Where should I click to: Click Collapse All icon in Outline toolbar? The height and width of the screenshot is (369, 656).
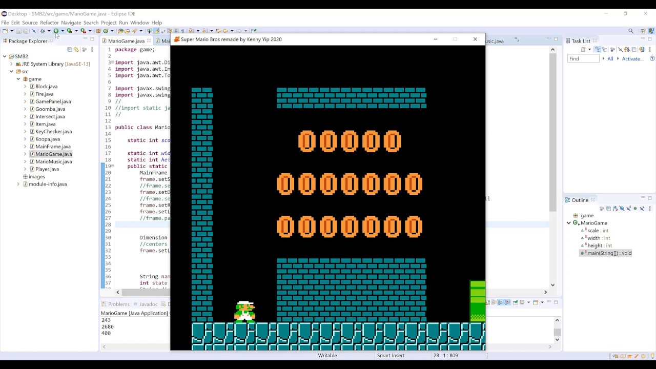[608, 208]
